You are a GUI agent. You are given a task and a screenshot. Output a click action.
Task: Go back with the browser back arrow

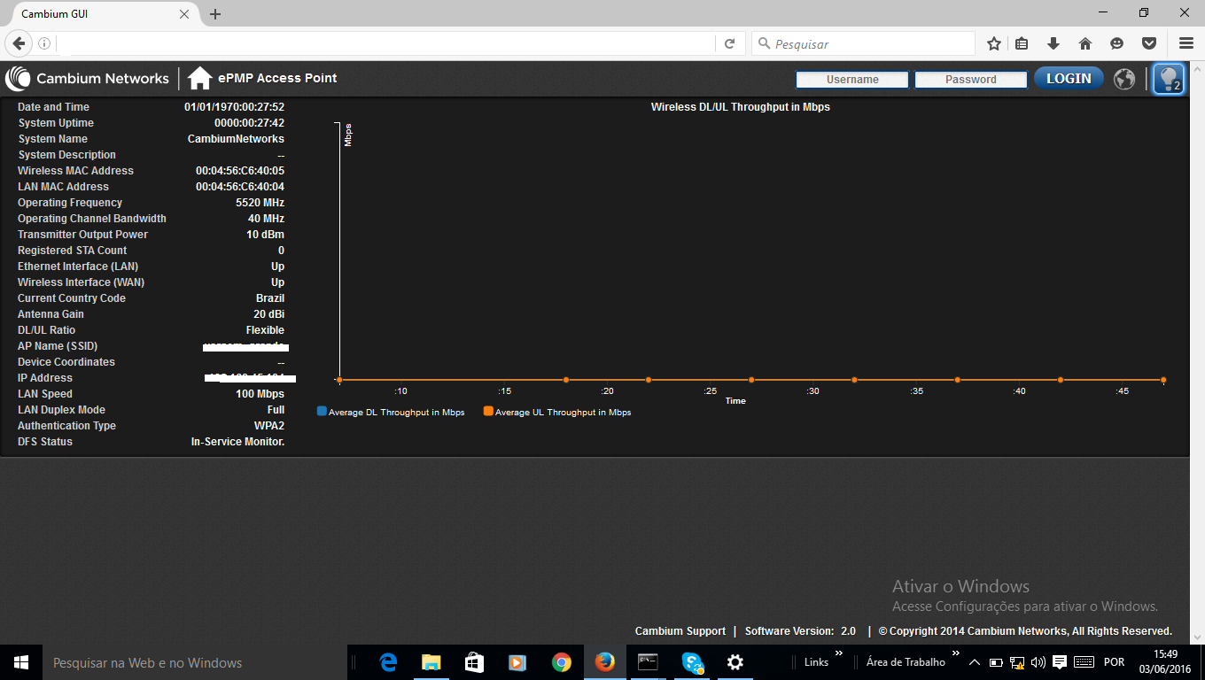pos(18,42)
